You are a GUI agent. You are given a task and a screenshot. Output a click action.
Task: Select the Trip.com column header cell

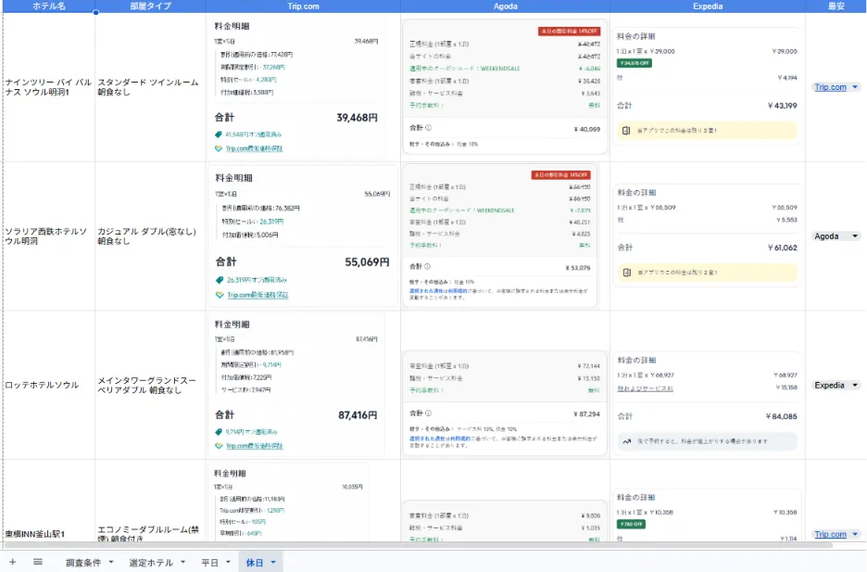point(303,6)
